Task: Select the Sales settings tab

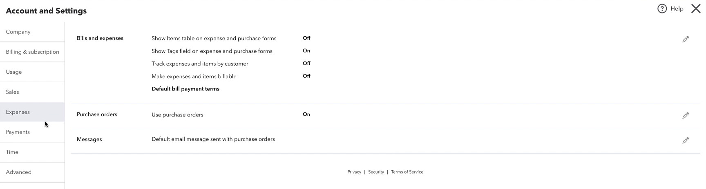Action: click(x=32, y=92)
